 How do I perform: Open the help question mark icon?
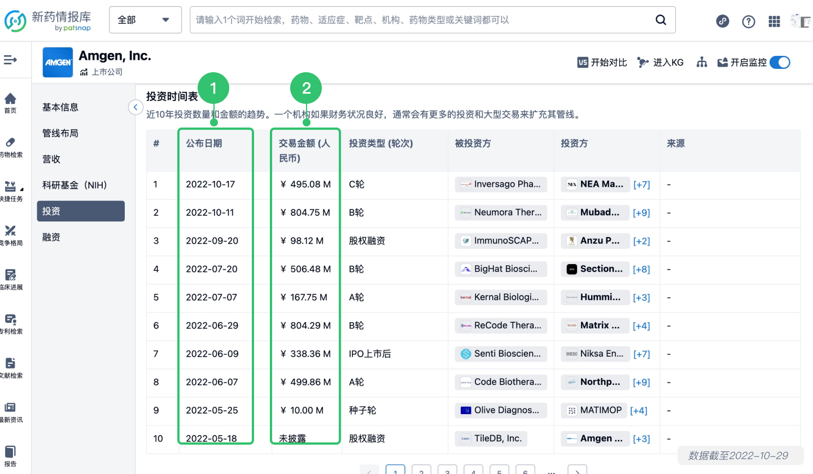(x=749, y=21)
